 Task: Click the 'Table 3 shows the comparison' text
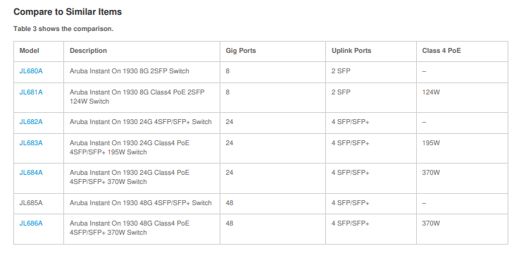coord(63,29)
